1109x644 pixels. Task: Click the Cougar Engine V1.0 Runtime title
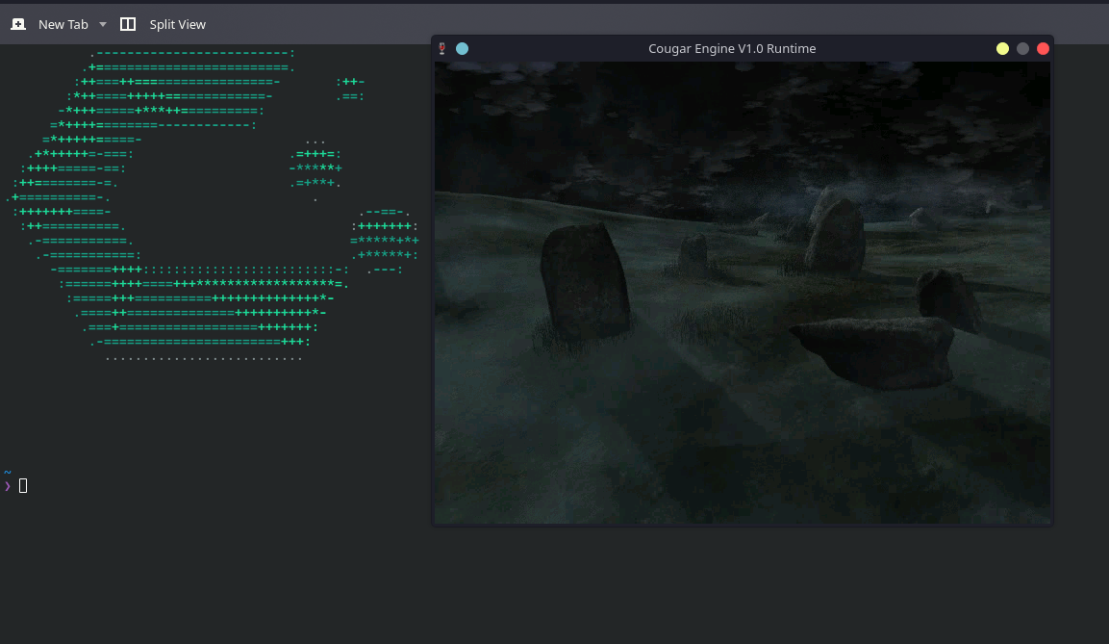[x=732, y=48]
